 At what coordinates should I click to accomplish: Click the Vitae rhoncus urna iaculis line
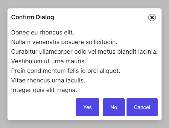point(48,80)
